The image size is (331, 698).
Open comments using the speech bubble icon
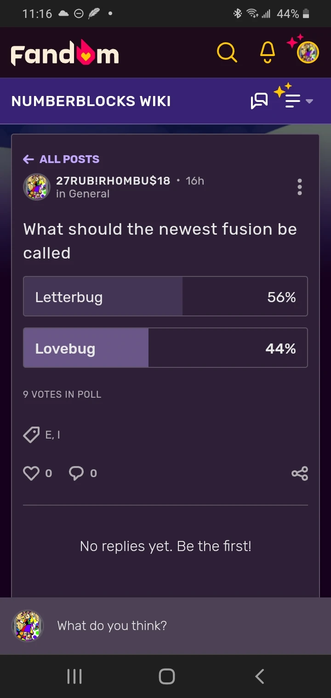pos(76,473)
